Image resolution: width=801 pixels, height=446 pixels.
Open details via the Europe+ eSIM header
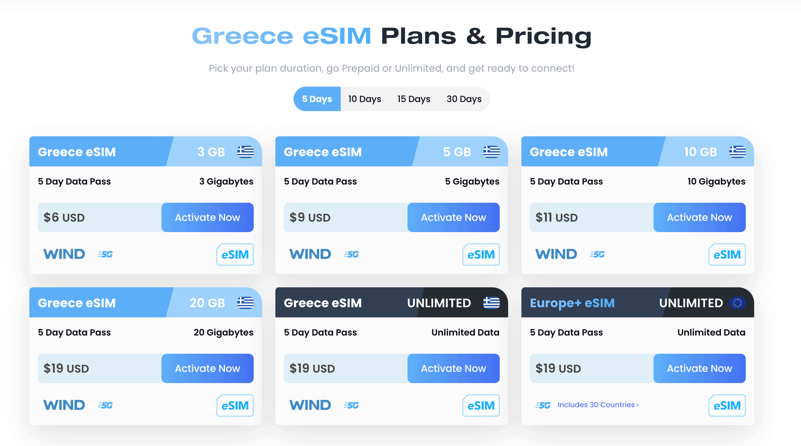click(572, 303)
